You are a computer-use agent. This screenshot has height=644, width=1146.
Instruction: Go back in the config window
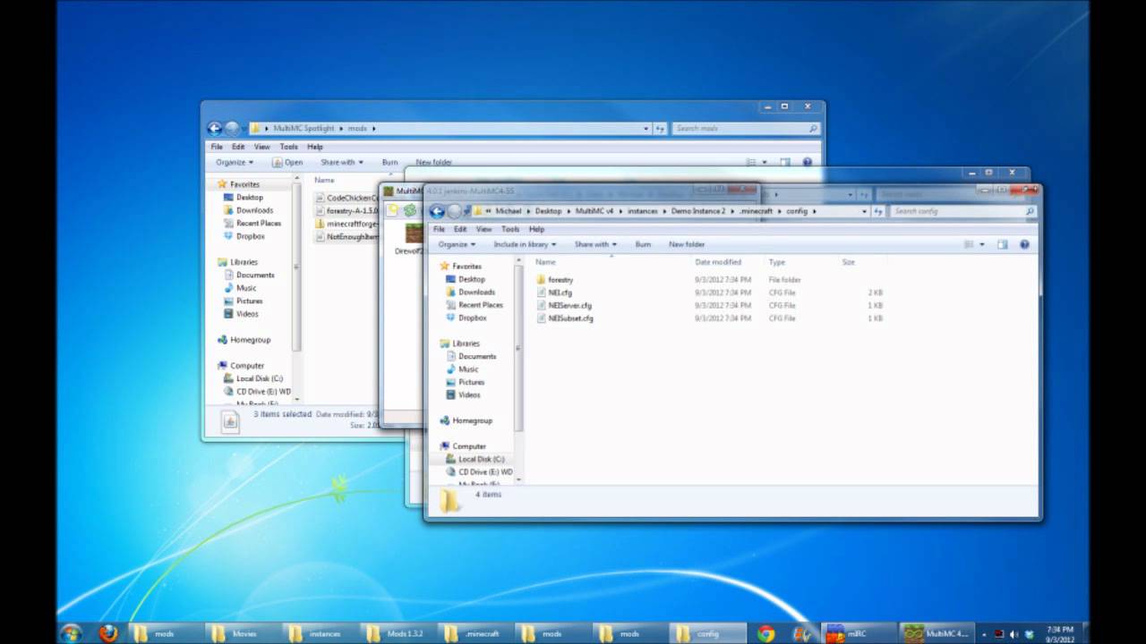pos(437,212)
